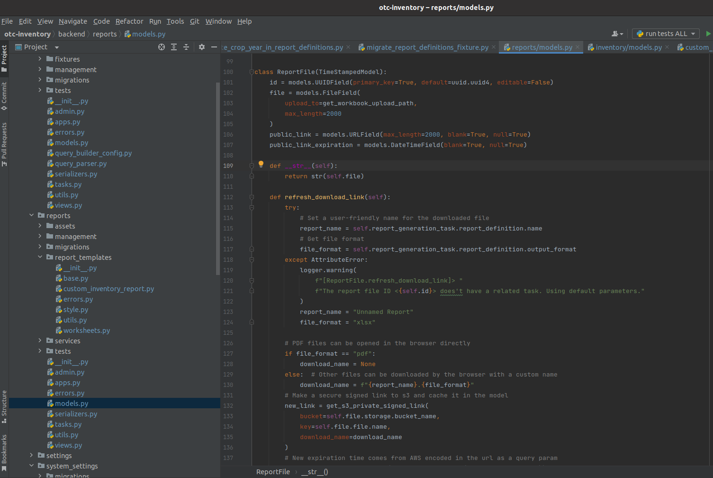Click the green Run button
Screen dimensions: 713x478
pos(708,34)
